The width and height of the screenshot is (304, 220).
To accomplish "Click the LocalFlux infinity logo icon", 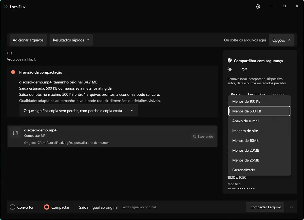I will coord(6,7).
